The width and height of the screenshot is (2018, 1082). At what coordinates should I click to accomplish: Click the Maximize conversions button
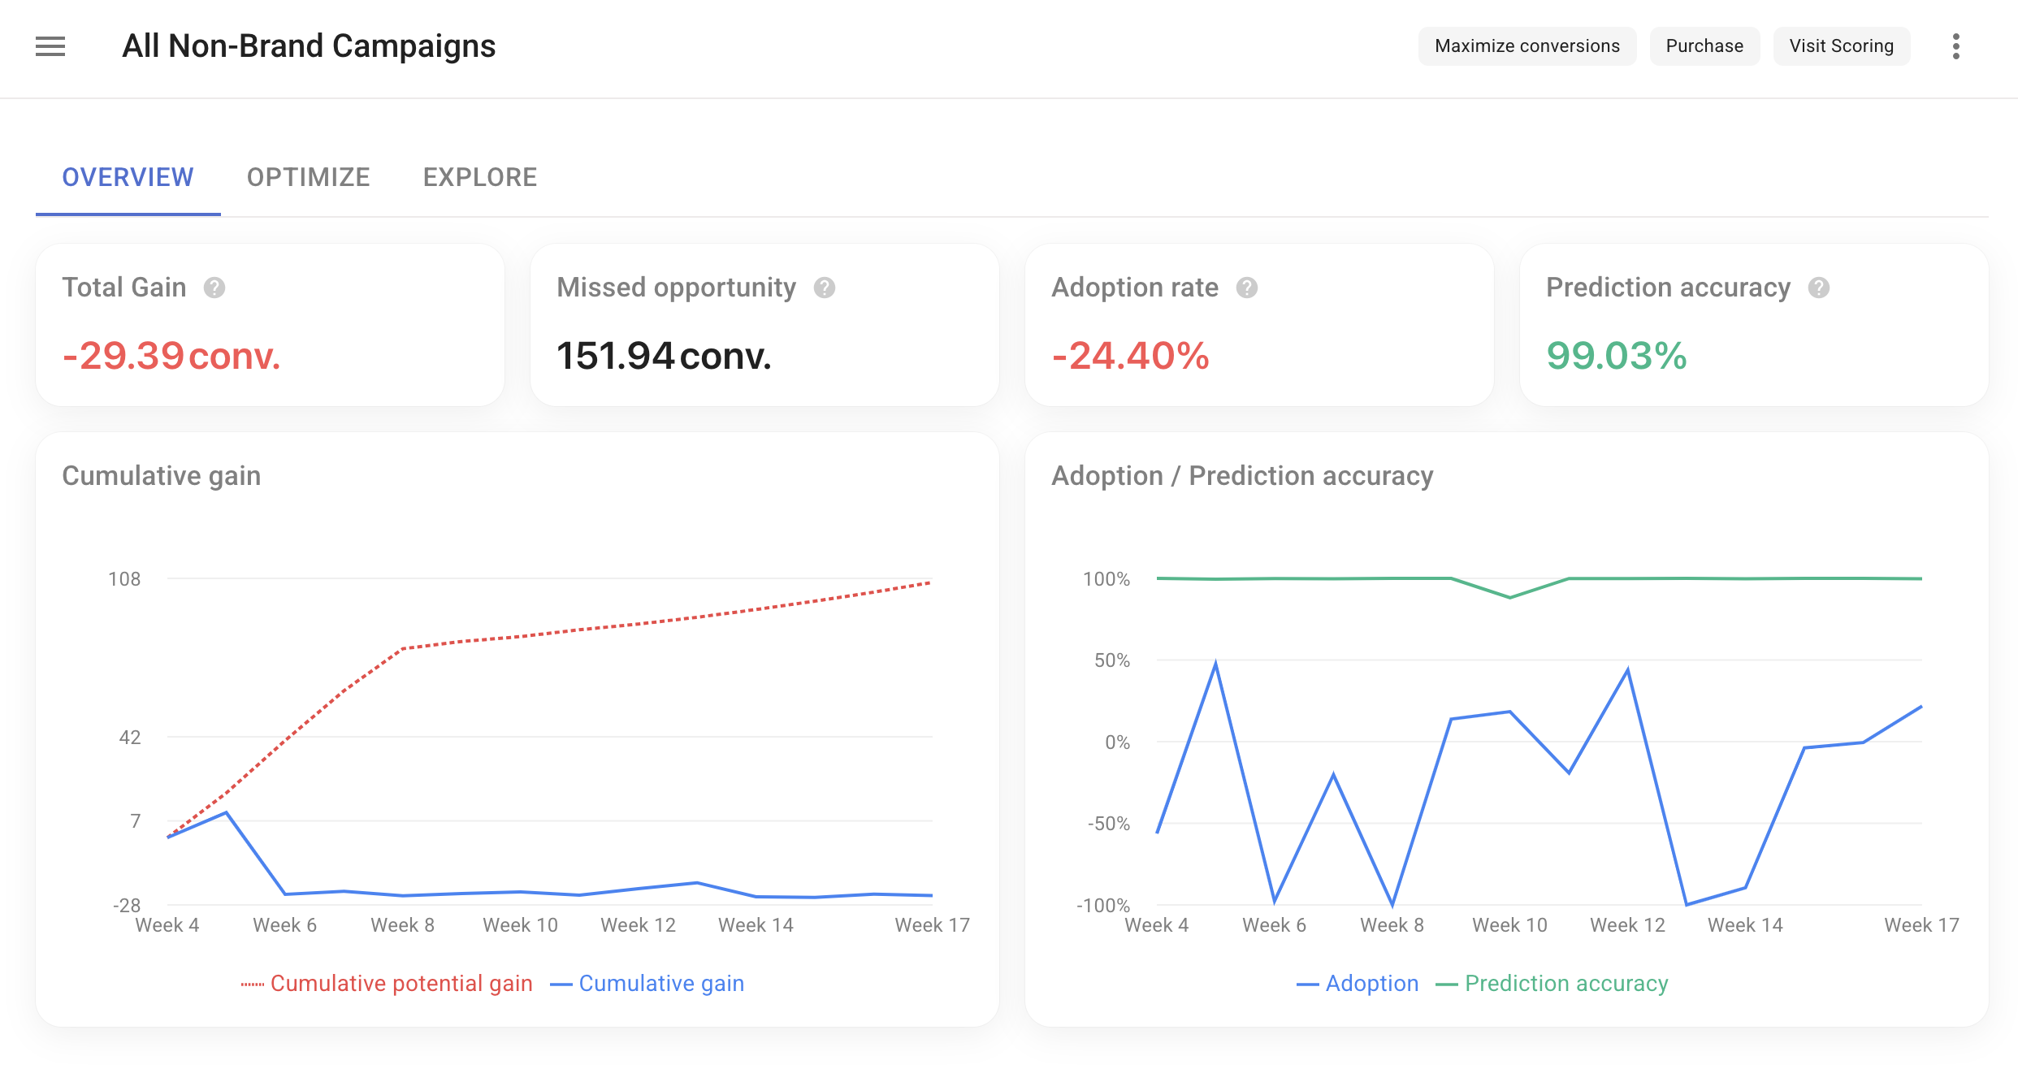[x=1526, y=45]
